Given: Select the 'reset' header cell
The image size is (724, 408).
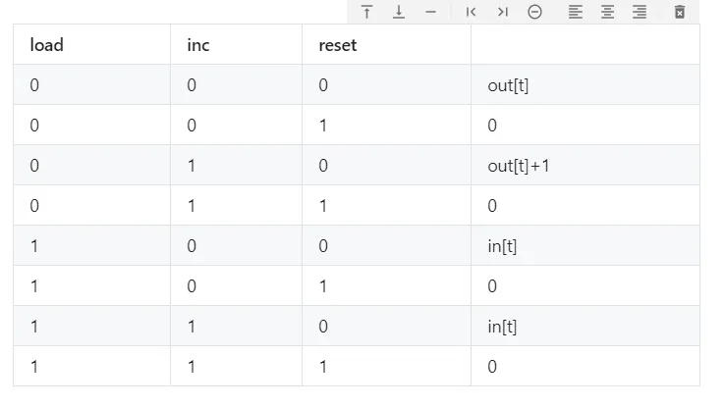Looking at the screenshot, I should (386, 45).
